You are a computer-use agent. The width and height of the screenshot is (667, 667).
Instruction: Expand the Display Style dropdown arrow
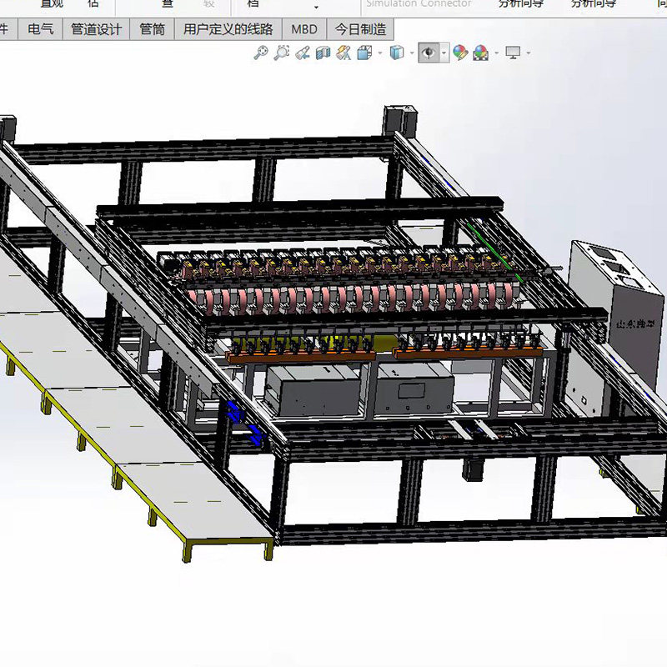click(x=412, y=53)
